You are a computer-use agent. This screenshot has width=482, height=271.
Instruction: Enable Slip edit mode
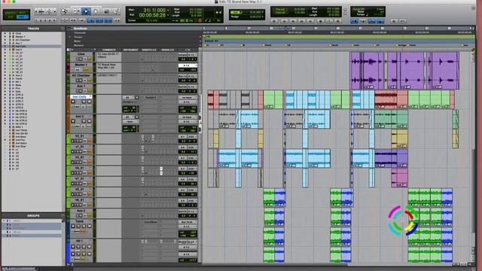(10, 17)
